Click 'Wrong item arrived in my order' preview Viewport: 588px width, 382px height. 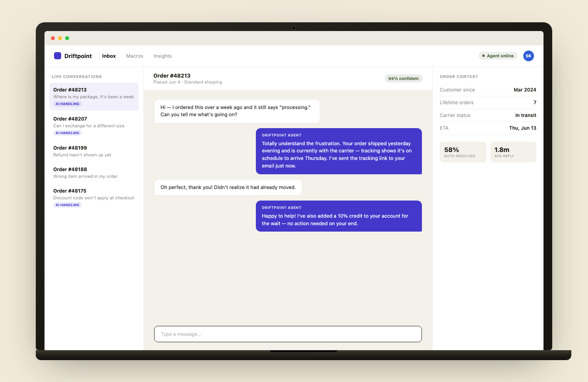[85, 176]
